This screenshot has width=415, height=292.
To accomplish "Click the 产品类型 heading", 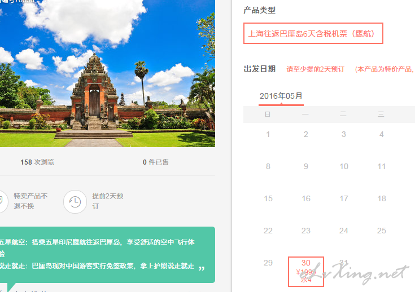I will pos(260,10).
